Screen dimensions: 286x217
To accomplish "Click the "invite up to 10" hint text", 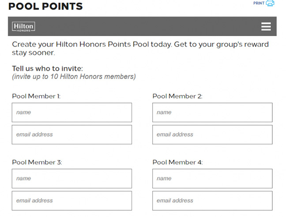I will point(74,77).
